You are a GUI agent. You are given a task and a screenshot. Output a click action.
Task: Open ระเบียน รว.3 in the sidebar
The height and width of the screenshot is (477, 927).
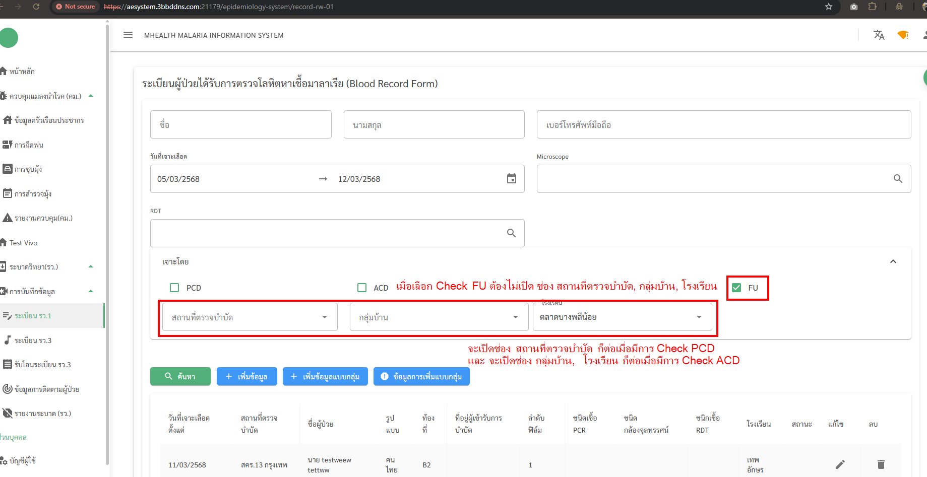33,340
